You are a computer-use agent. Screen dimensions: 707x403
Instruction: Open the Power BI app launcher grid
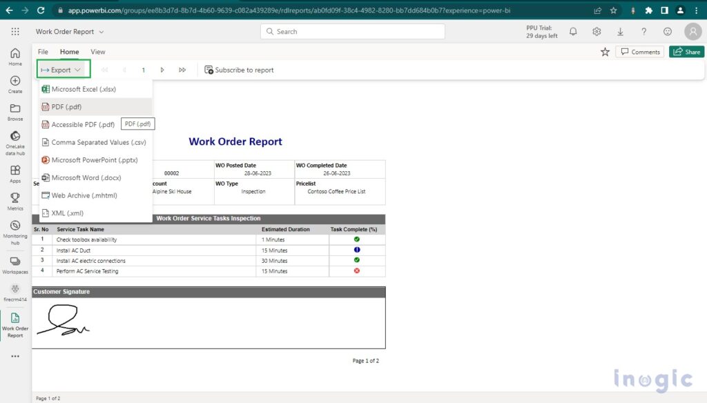pos(15,32)
